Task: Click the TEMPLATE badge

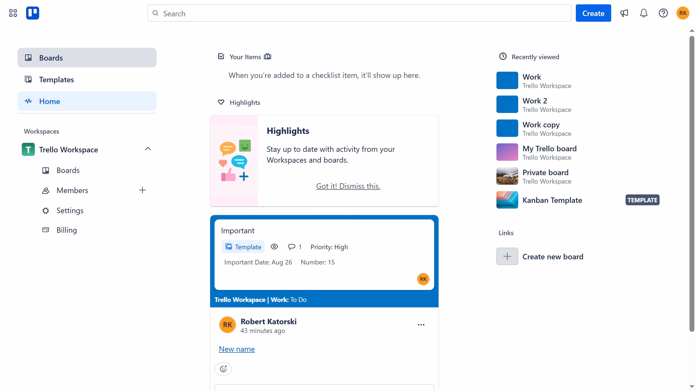Action: 642,200
